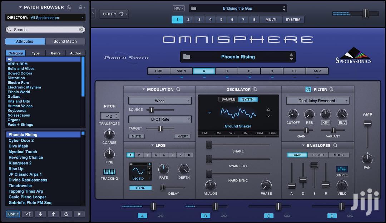Toggle the modulation Invert button
This screenshot has width=386, height=223.
[x=182, y=136]
